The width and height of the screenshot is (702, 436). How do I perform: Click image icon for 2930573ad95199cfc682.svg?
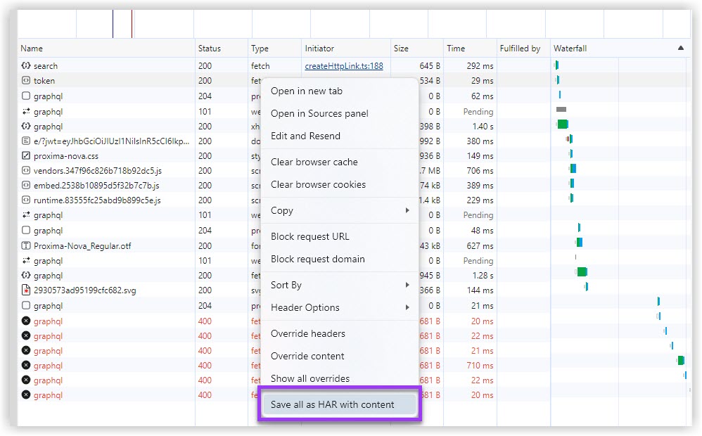tap(26, 290)
